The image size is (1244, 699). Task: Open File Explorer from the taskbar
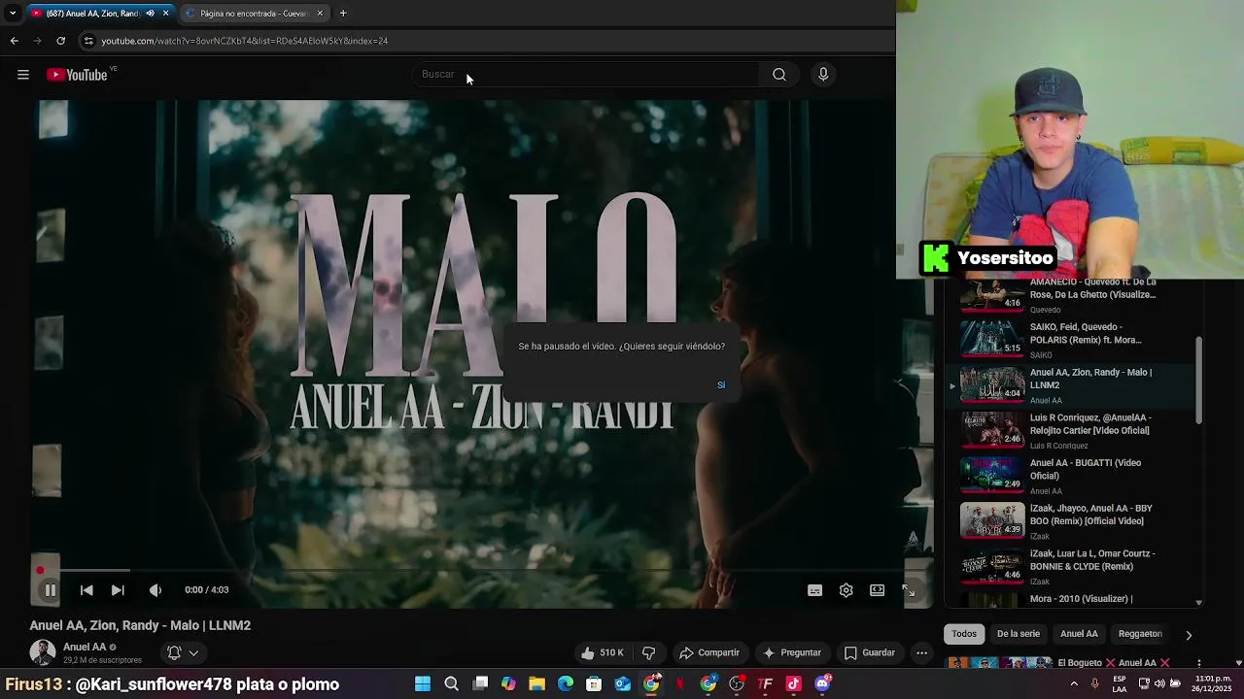click(536, 684)
